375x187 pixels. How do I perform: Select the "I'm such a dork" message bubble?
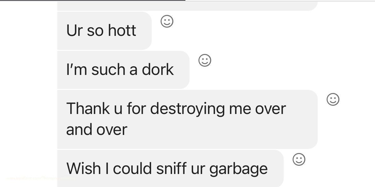coord(123,70)
